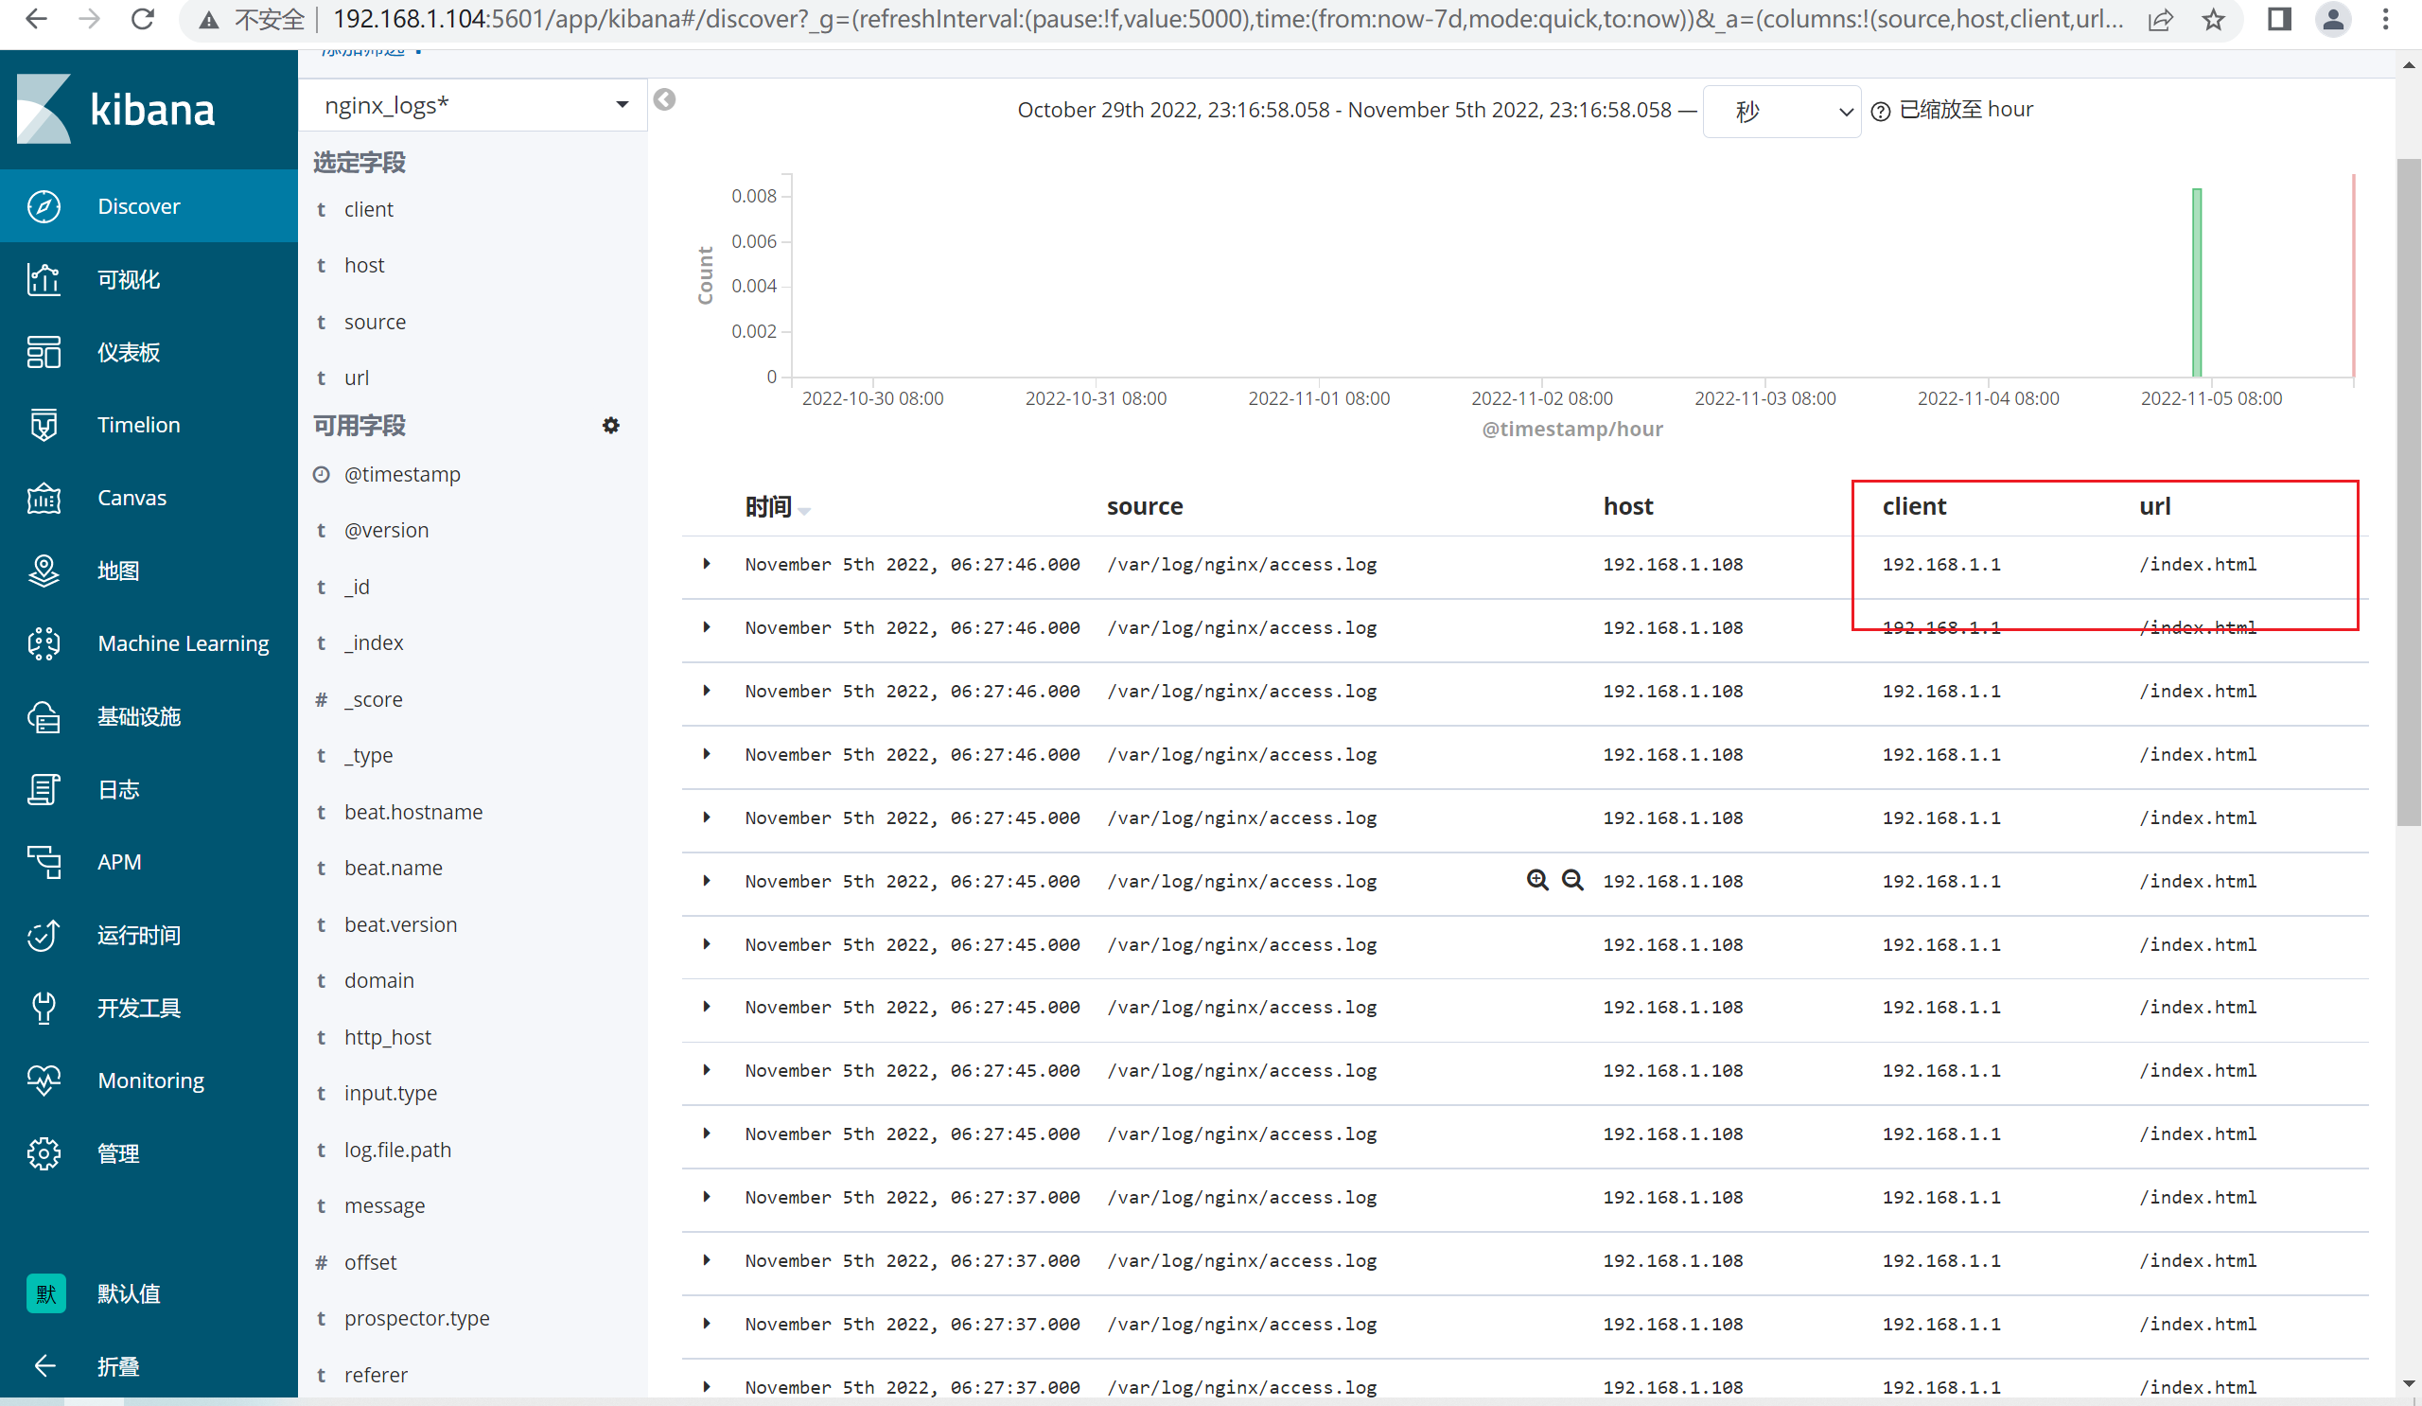Open the 秒 interval dropdown
Screen dimensions: 2422x1406
[1781, 112]
